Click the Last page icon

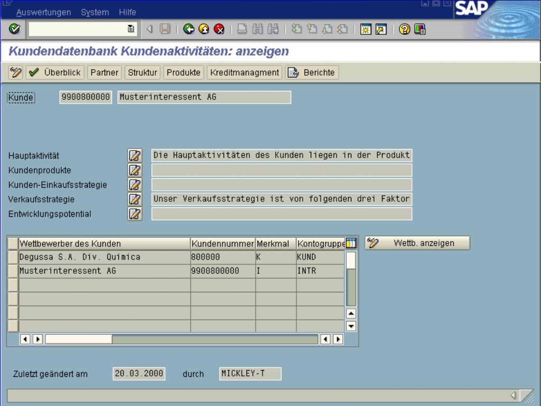click(342, 29)
